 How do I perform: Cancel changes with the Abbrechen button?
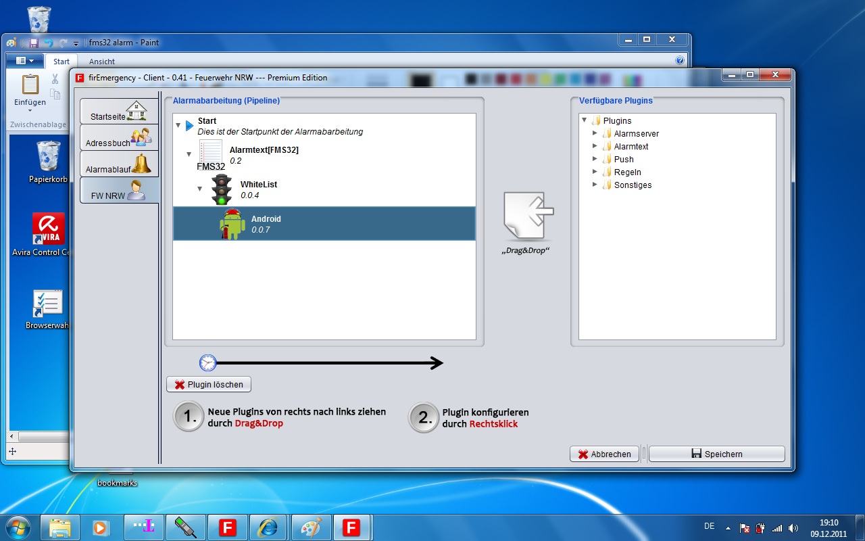(603, 454)
